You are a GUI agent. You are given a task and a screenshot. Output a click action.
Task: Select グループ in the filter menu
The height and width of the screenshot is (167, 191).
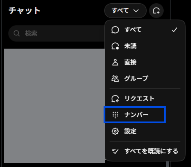tap(145, 79)
